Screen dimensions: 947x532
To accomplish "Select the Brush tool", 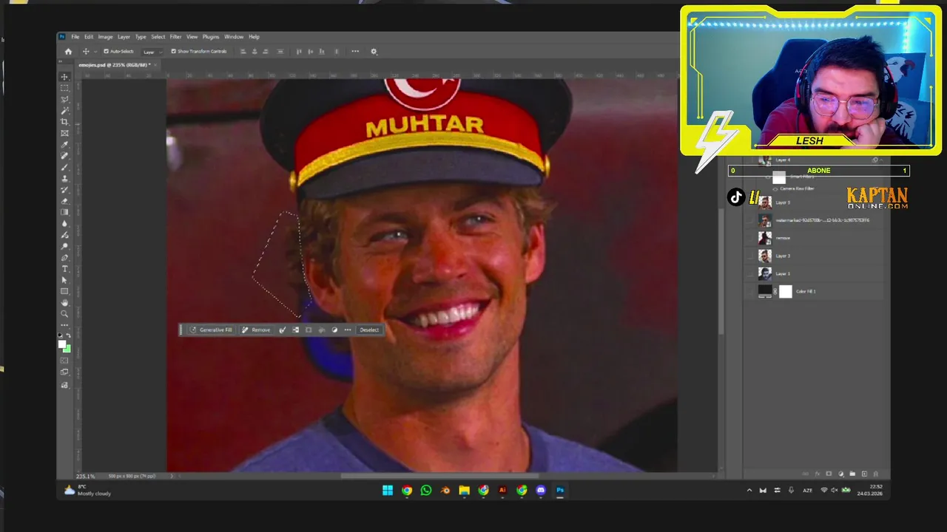I will [64, 167].
